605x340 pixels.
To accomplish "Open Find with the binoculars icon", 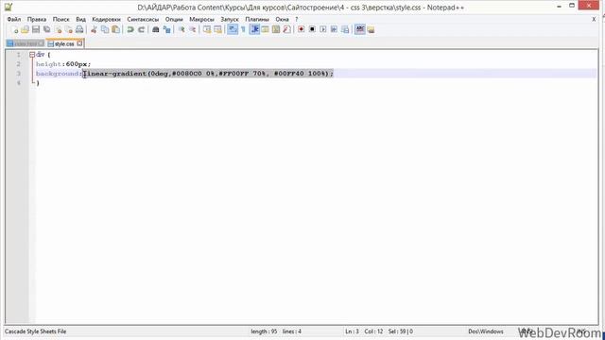I will [x=156, y=29].
